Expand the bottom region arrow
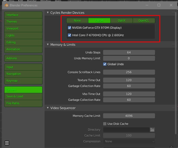 (171, 147)
